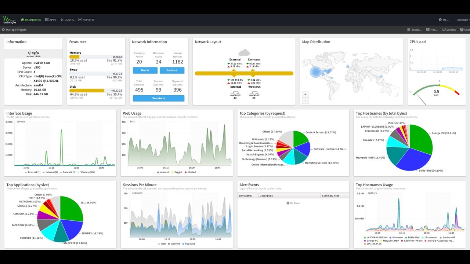Toggle scanned series in Sessions Per Minute legend
The height and width of the screenshot is (264, 470).
pos(174,243)
